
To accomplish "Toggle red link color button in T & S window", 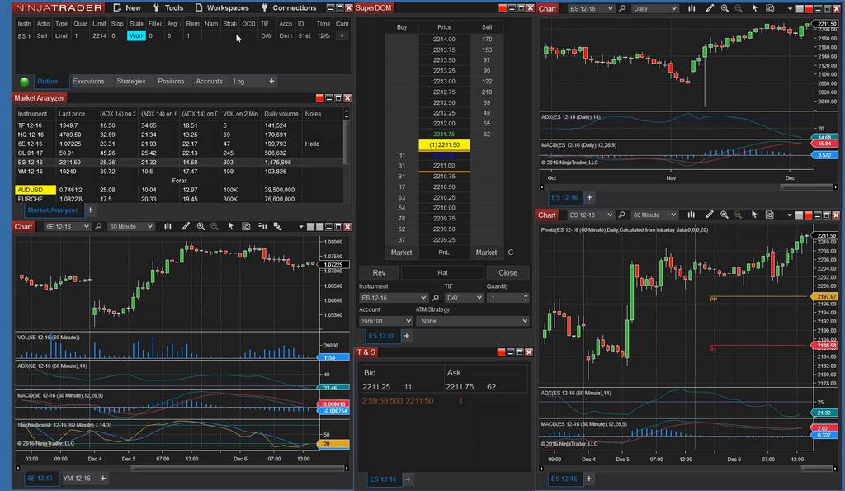I will pyautogui.click(x=503, y=352).
